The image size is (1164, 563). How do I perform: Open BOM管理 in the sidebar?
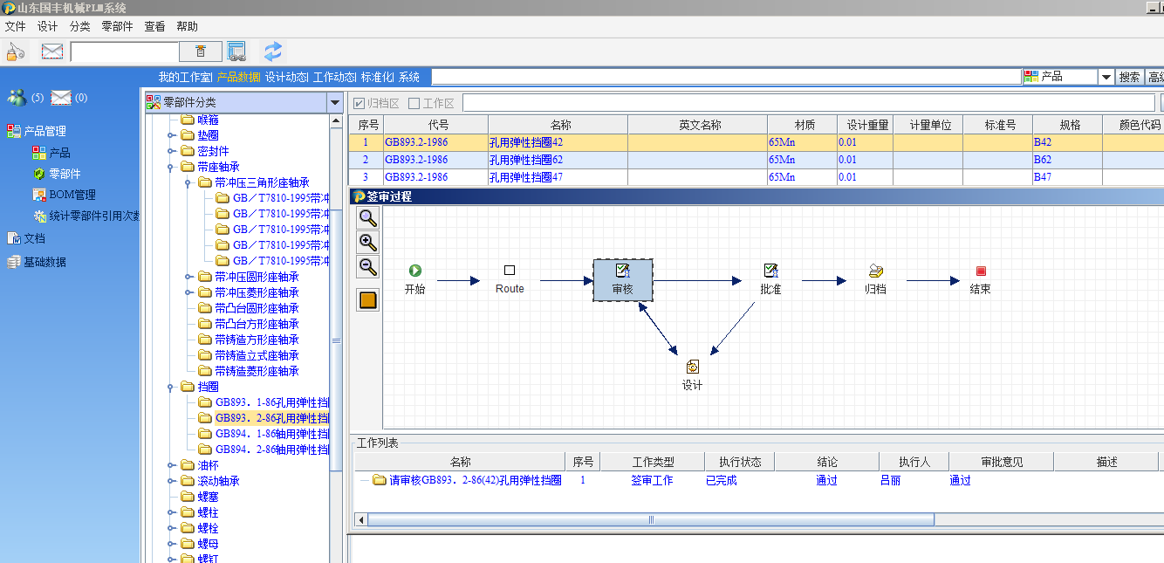pyautogui.click(x=72, y=195)
